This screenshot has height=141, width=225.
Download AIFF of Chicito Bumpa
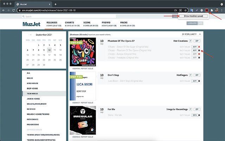194,54
